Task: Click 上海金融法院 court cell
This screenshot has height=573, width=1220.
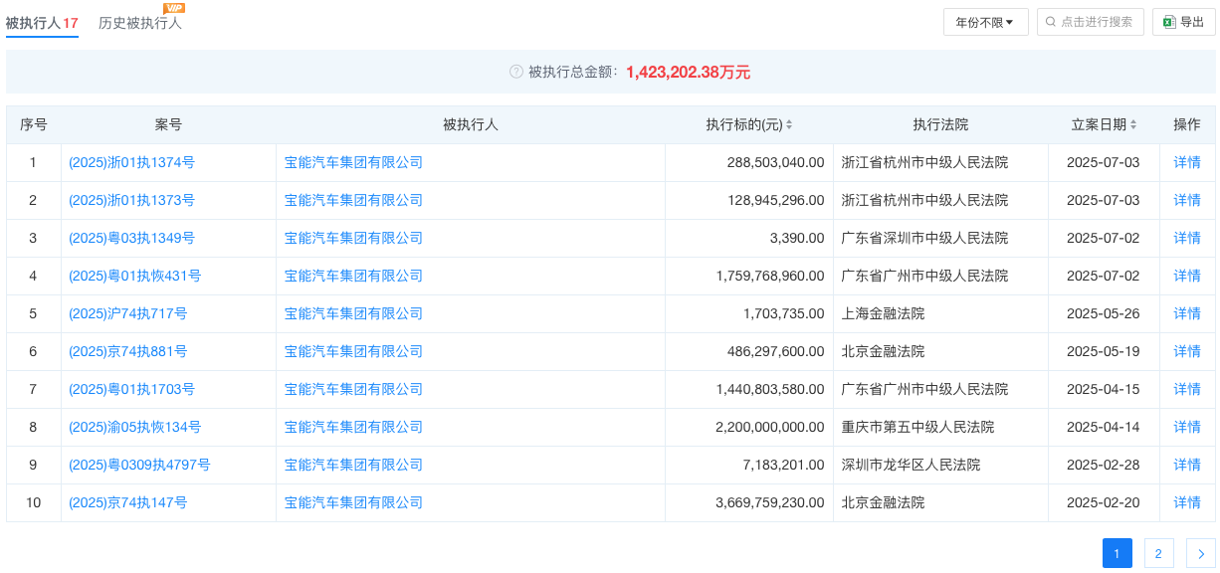Action: [x=883, y=313]
